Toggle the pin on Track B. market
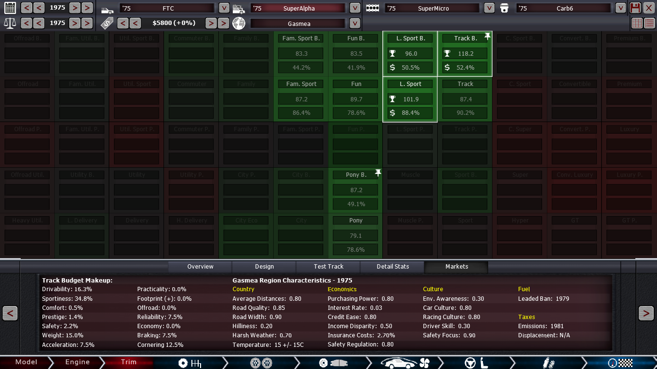Image resolution: width=657 pixels, height=369 pixels. click(487, 36)
